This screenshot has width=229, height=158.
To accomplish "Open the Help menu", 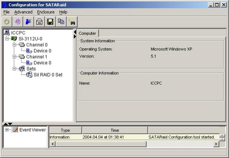I will click(63, 12).
